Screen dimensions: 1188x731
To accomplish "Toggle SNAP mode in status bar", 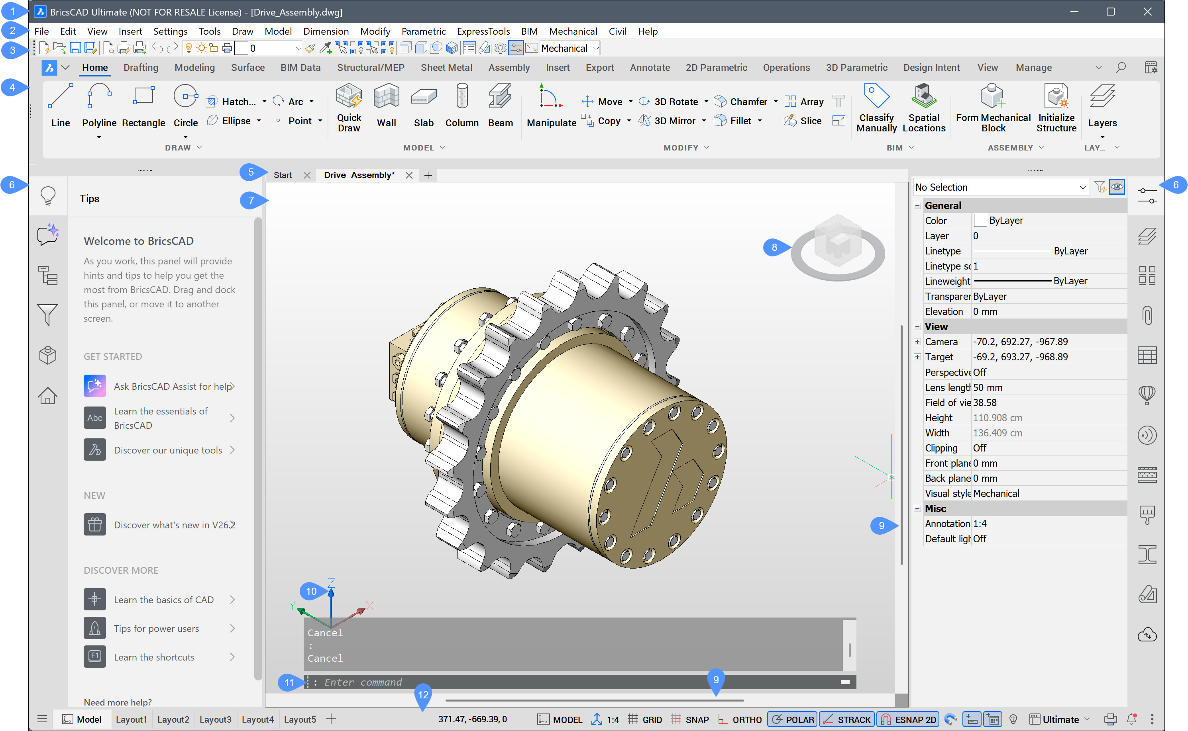I will pyautogui.click(x=690, y=719).
